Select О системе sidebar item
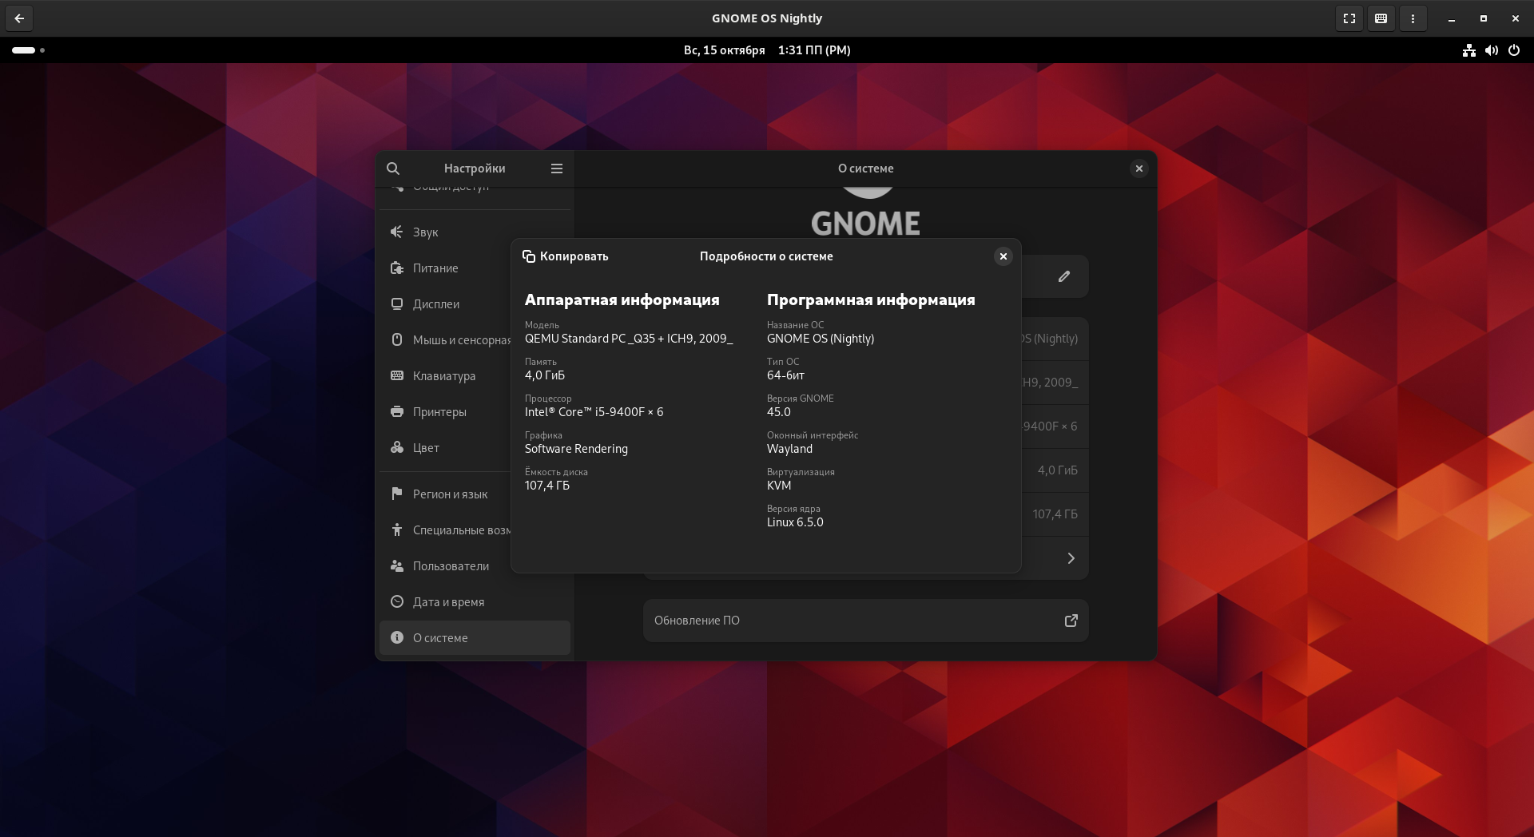 click(x=475, y=638)
